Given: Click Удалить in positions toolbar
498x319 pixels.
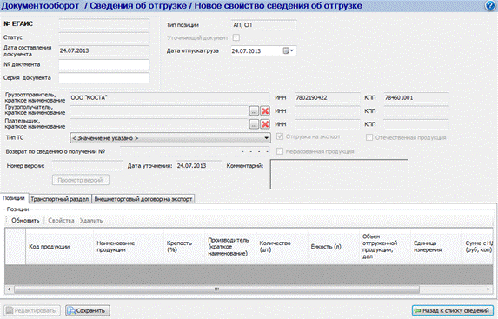Looking at the screenshot, I should [91, 221].
